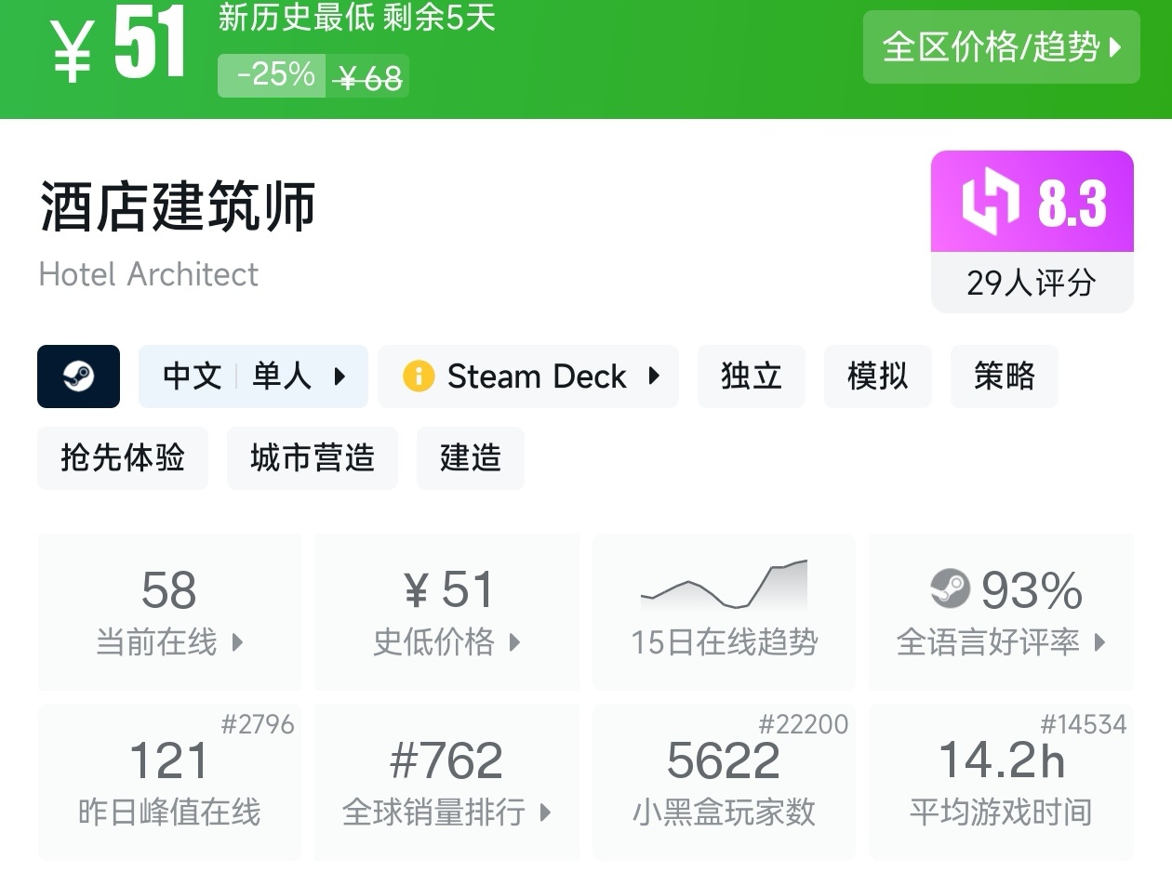Select the 抢先体验 tag
This screenshot has height=872, width=1172.
tap(123, 458)
